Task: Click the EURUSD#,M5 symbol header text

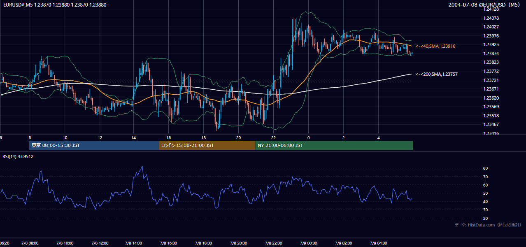Action: pos(54,5)
